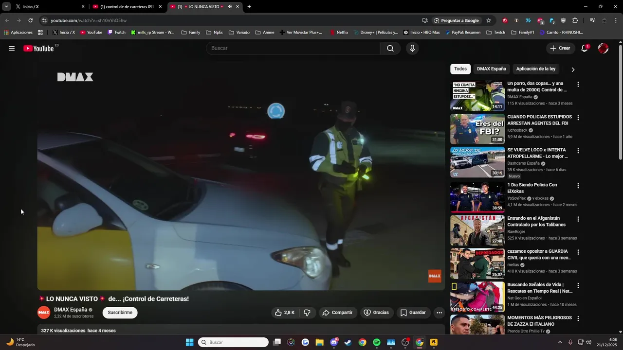Open DMAX España channel avatar
Screen dimensions: 623x350
[44, 313]
